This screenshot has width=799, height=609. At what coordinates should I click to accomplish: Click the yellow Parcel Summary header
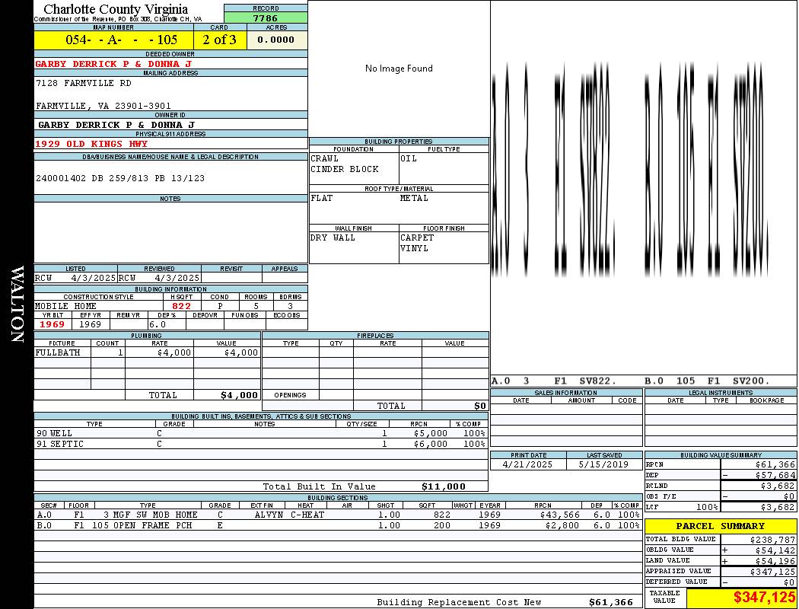[x=720, y=526]
